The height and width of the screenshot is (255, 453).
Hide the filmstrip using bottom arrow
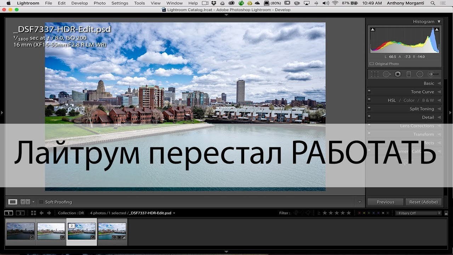point(226,252)
